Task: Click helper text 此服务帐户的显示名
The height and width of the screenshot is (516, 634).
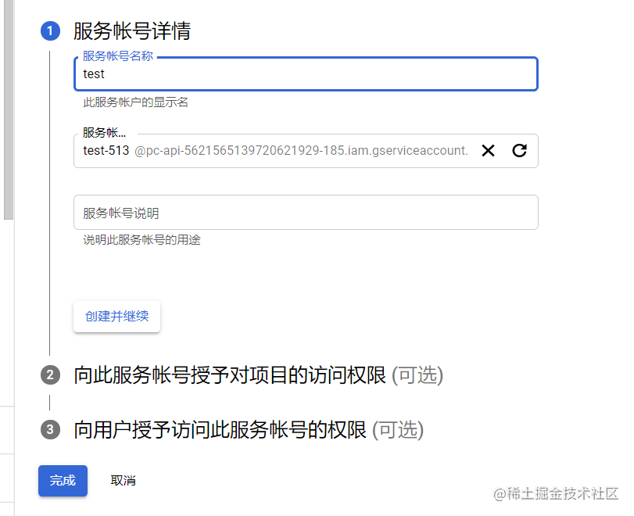Action: click(x=135, y=102)
